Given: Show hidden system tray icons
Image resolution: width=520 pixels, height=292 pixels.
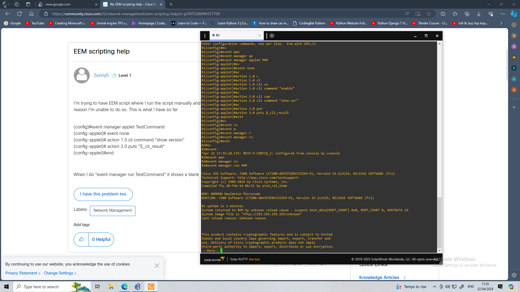Looking at the screenshot, I should tap(434, 287).
